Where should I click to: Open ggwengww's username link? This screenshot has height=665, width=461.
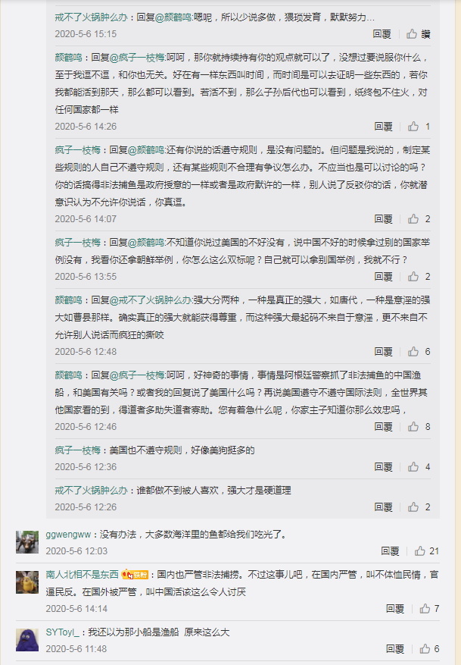tap(68, 535)
